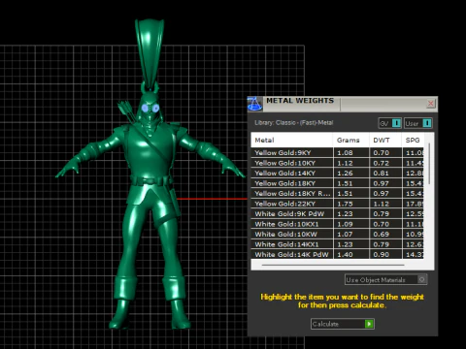This screenshot has width=466, height=349.
Task: Click DWT value 0.69 for White Gold:10KW
Action: tap(382, 235)
